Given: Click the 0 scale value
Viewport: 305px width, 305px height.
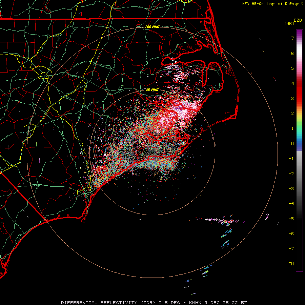Looking at the screenshot, I should pos(292,144).
